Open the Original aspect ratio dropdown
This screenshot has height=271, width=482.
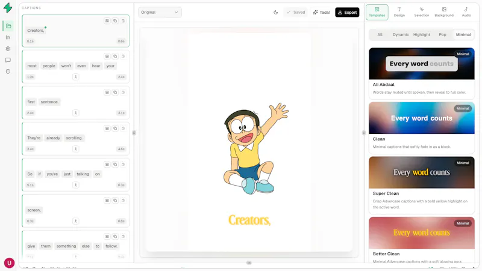point(160,12)
